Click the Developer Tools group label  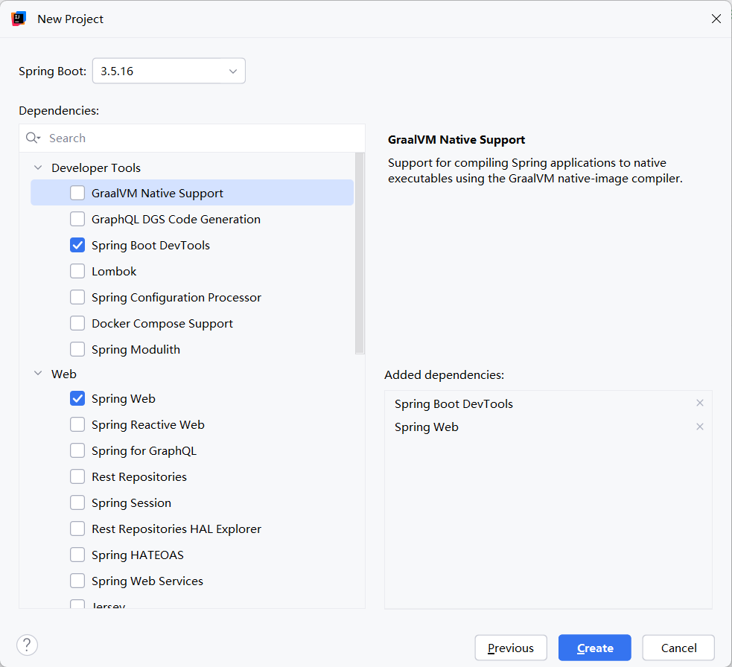(x=96, y=168)
